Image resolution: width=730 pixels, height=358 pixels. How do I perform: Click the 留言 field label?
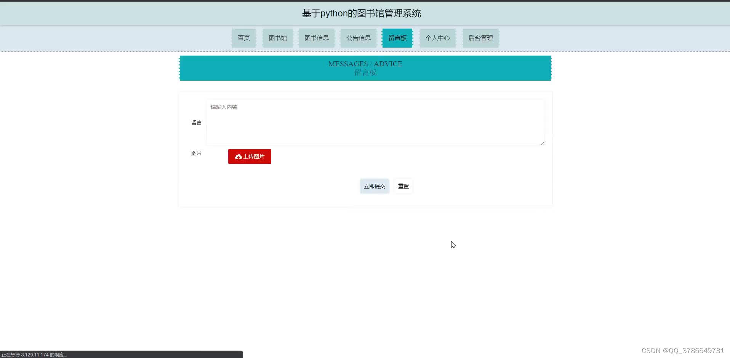click(x=197, y=123)
